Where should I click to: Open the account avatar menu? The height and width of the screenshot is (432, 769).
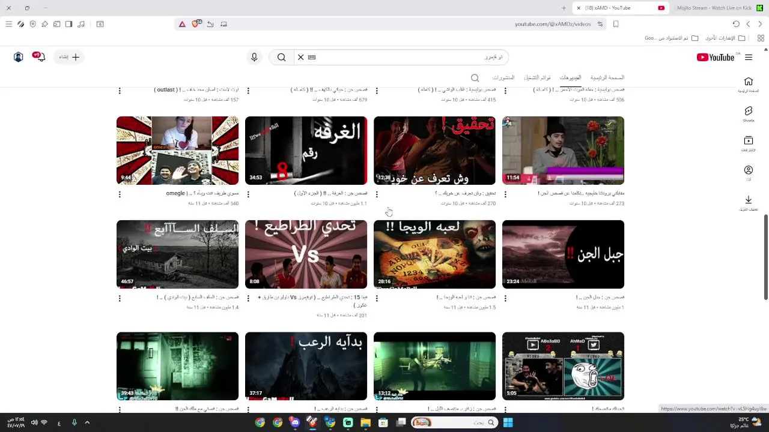(18, 57)
